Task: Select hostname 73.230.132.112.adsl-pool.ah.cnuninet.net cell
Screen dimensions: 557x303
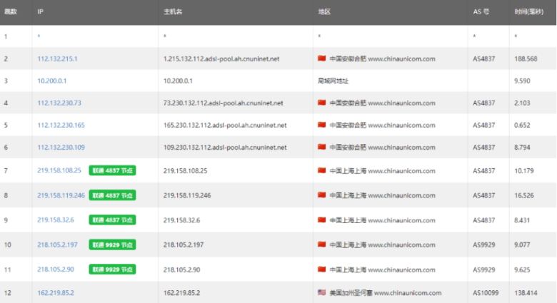Action: coord(223,103)
